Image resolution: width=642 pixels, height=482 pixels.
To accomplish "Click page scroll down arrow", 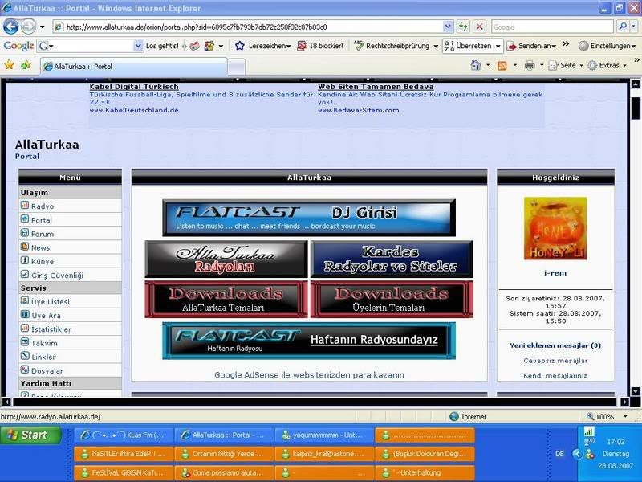I will coord(636,391).
